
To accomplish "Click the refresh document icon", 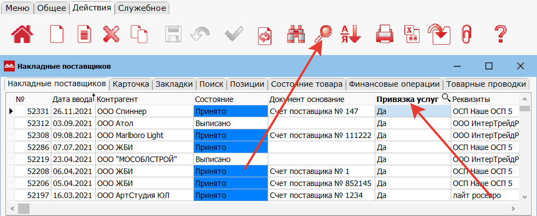I will coord(264,35).
